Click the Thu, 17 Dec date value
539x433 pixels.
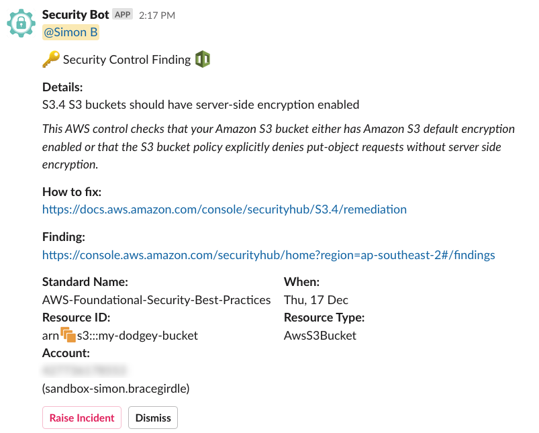pyautogui.click(x=316, y=300)
